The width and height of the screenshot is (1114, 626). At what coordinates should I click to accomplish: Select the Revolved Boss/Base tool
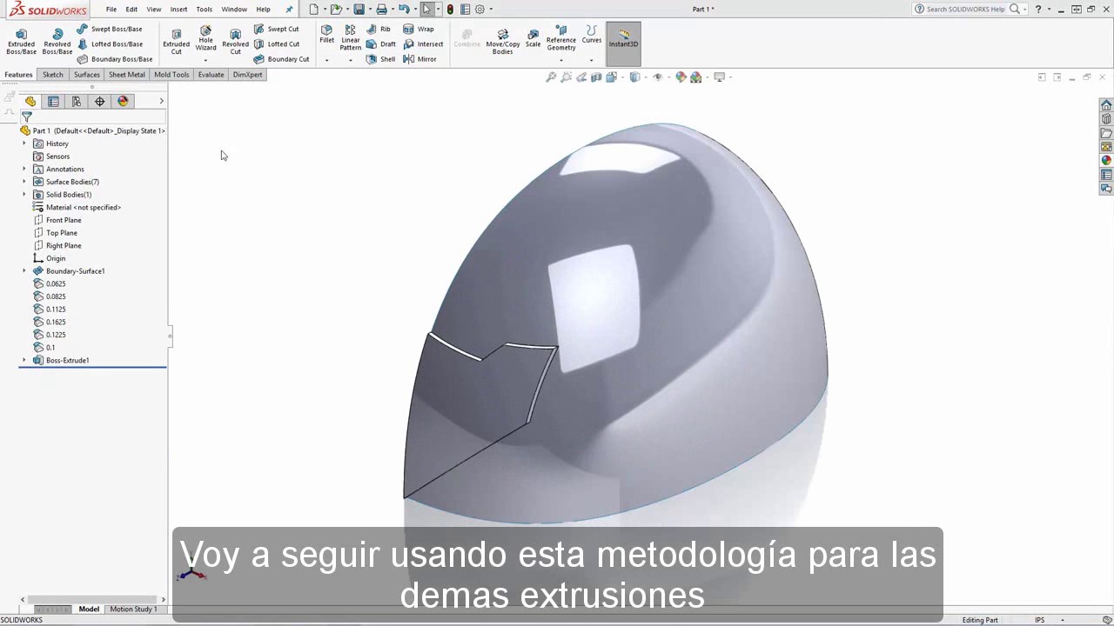(57, 41)
